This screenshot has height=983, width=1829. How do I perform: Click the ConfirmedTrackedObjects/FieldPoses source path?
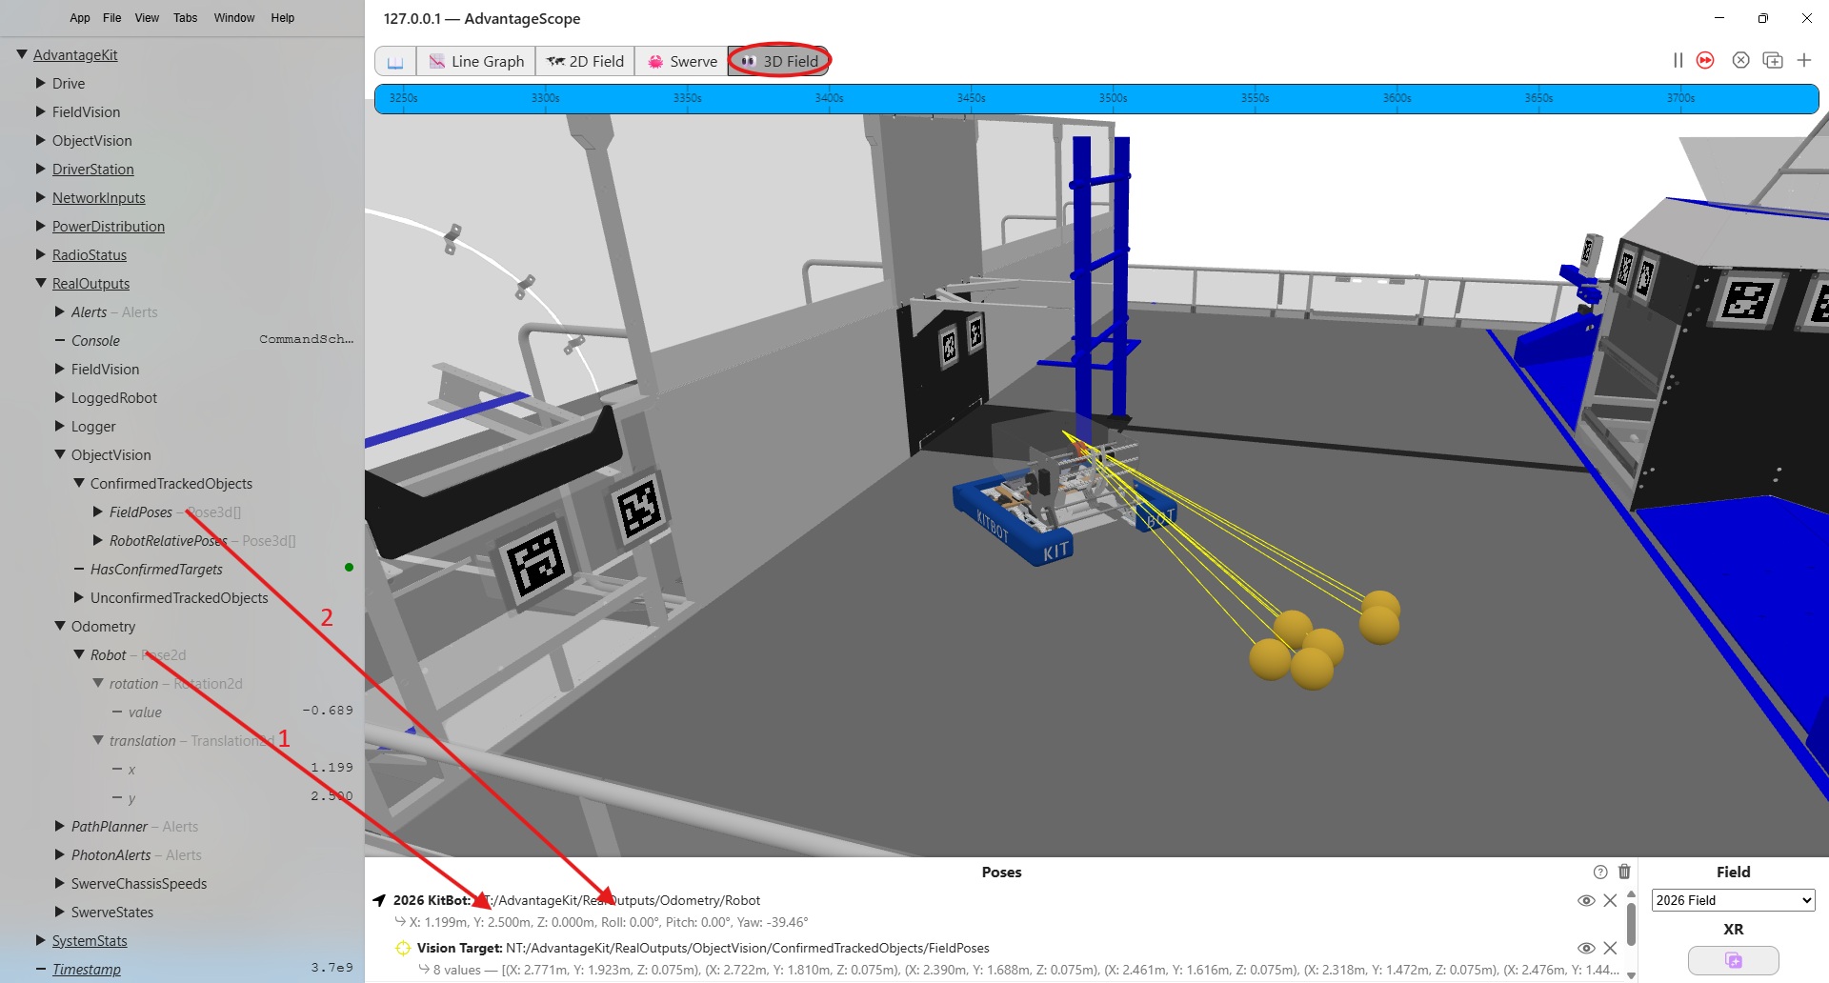tap(748, 948)
